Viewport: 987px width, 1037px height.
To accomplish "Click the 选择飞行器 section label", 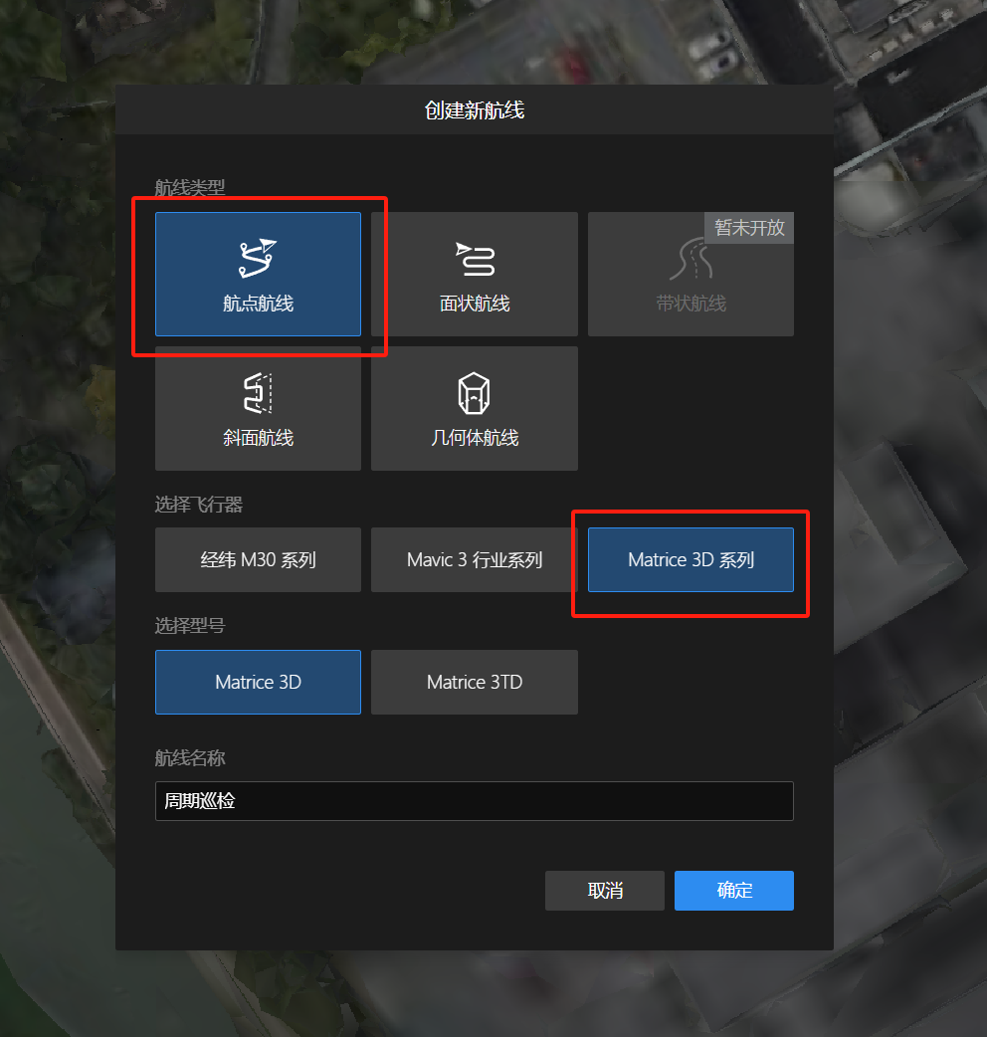I will 198,505.
